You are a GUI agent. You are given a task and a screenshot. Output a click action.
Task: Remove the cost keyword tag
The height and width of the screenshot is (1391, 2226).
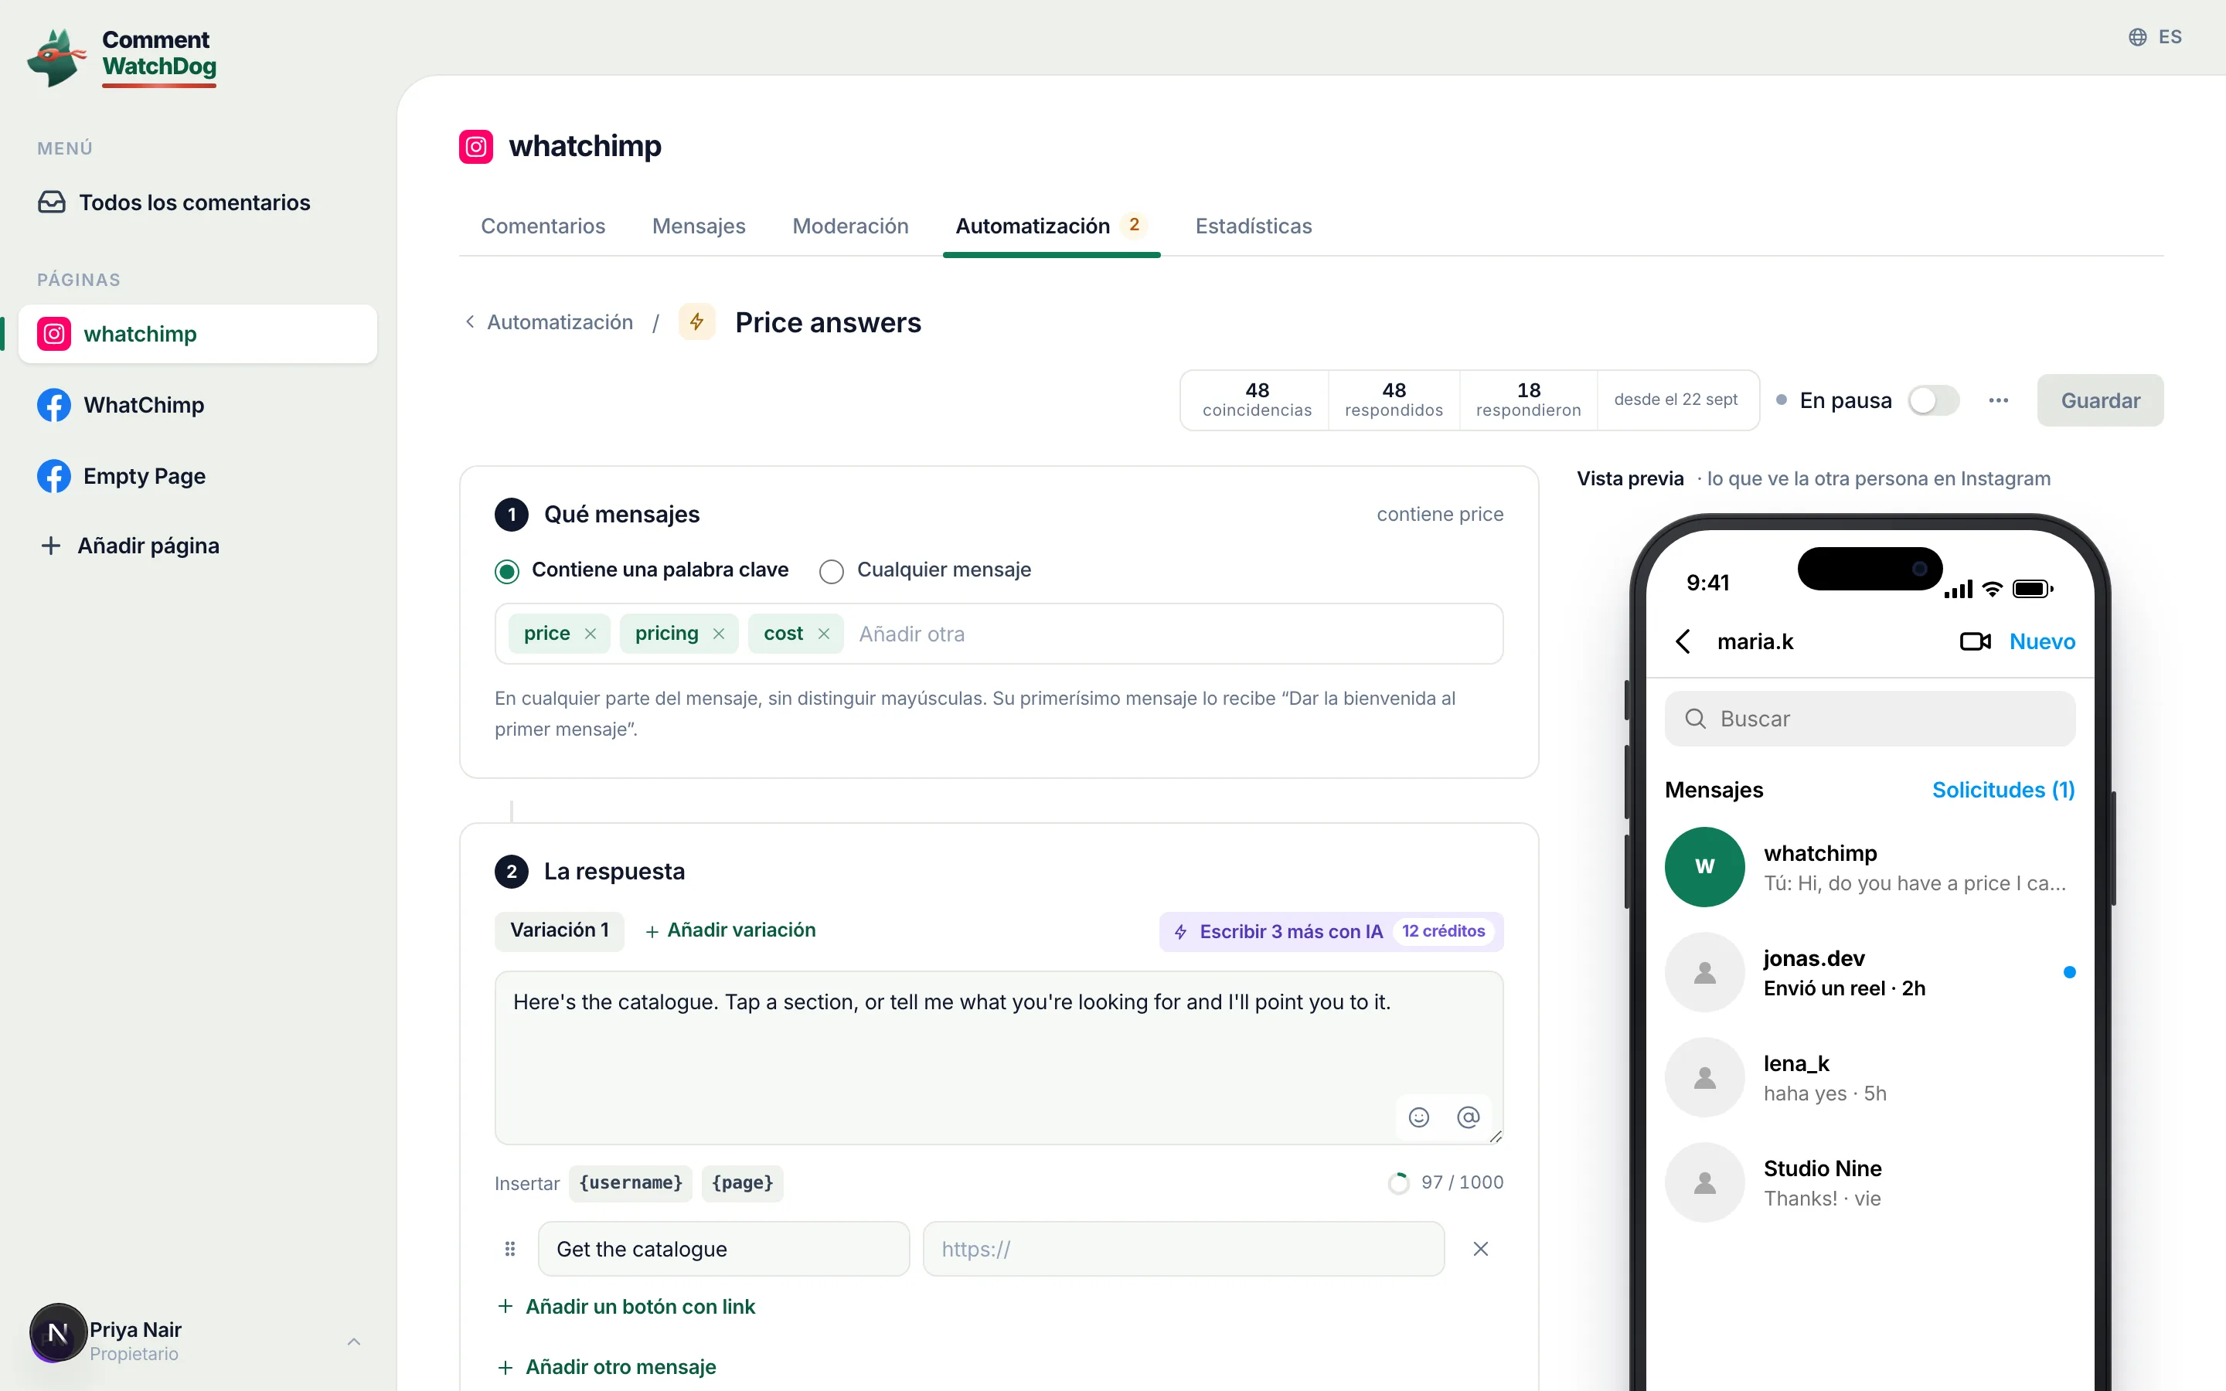pos(823,634)
